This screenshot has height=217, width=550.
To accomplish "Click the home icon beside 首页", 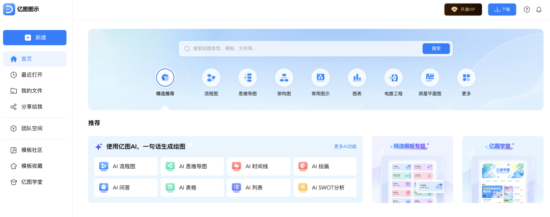I will [14, 59].
